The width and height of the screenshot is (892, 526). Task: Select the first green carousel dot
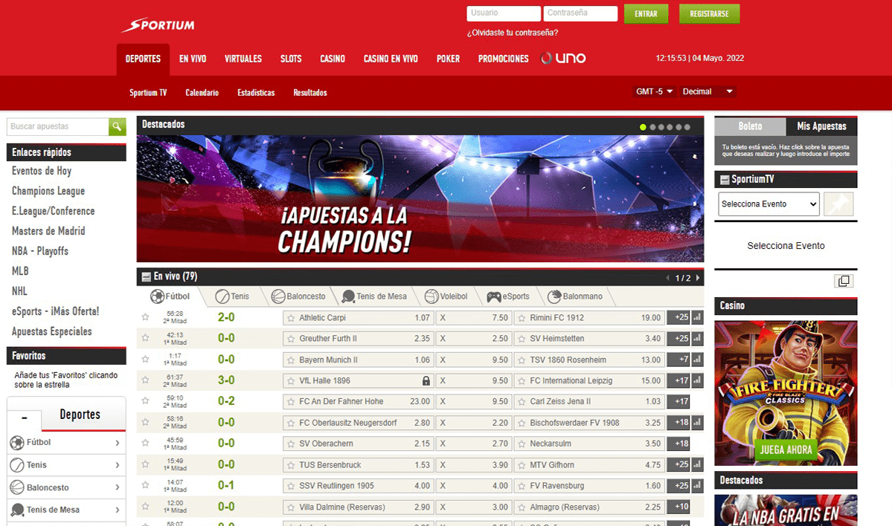point(643,127)
